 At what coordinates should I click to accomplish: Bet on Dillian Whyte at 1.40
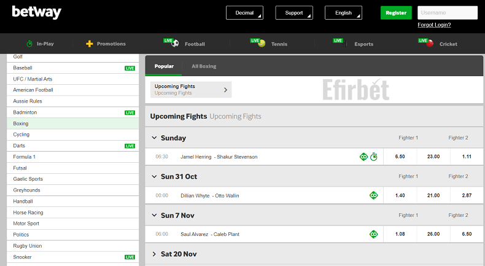[x=400, y=195]
